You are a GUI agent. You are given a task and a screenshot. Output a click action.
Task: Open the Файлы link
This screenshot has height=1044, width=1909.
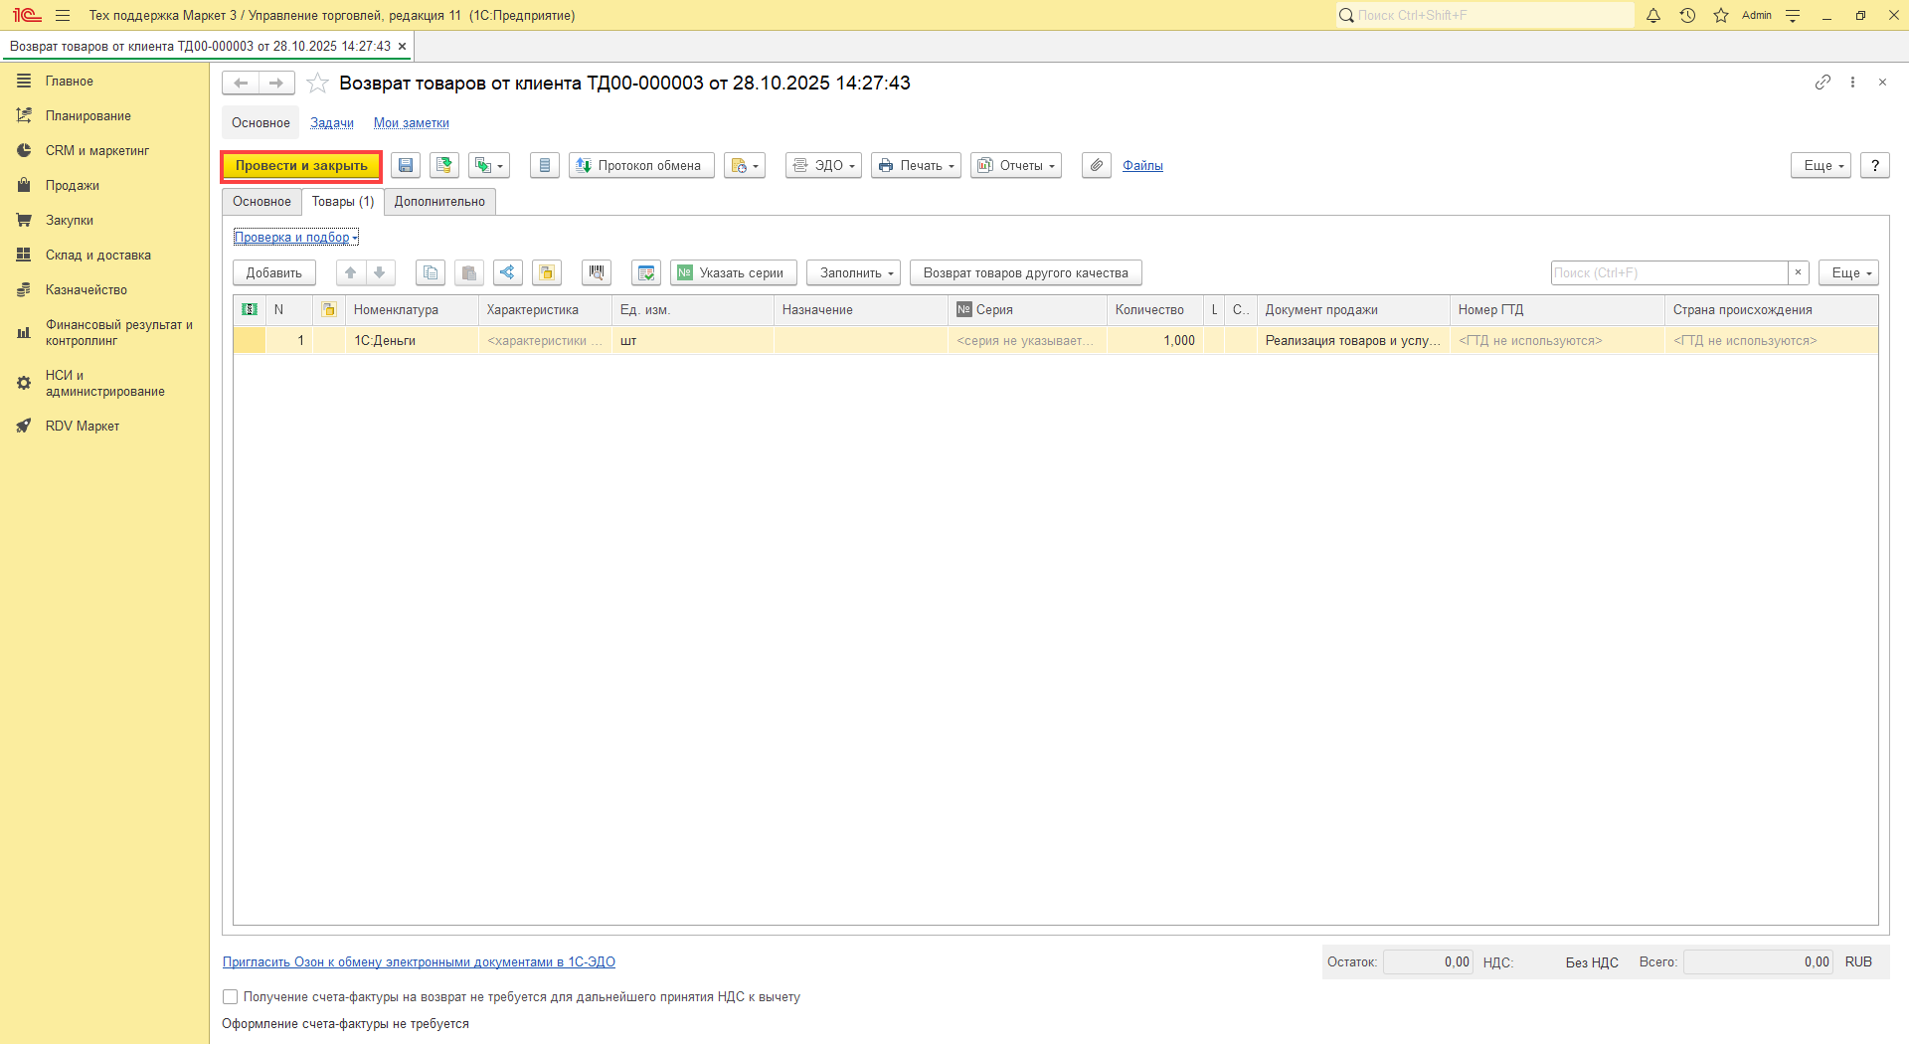coord(1142,165)
